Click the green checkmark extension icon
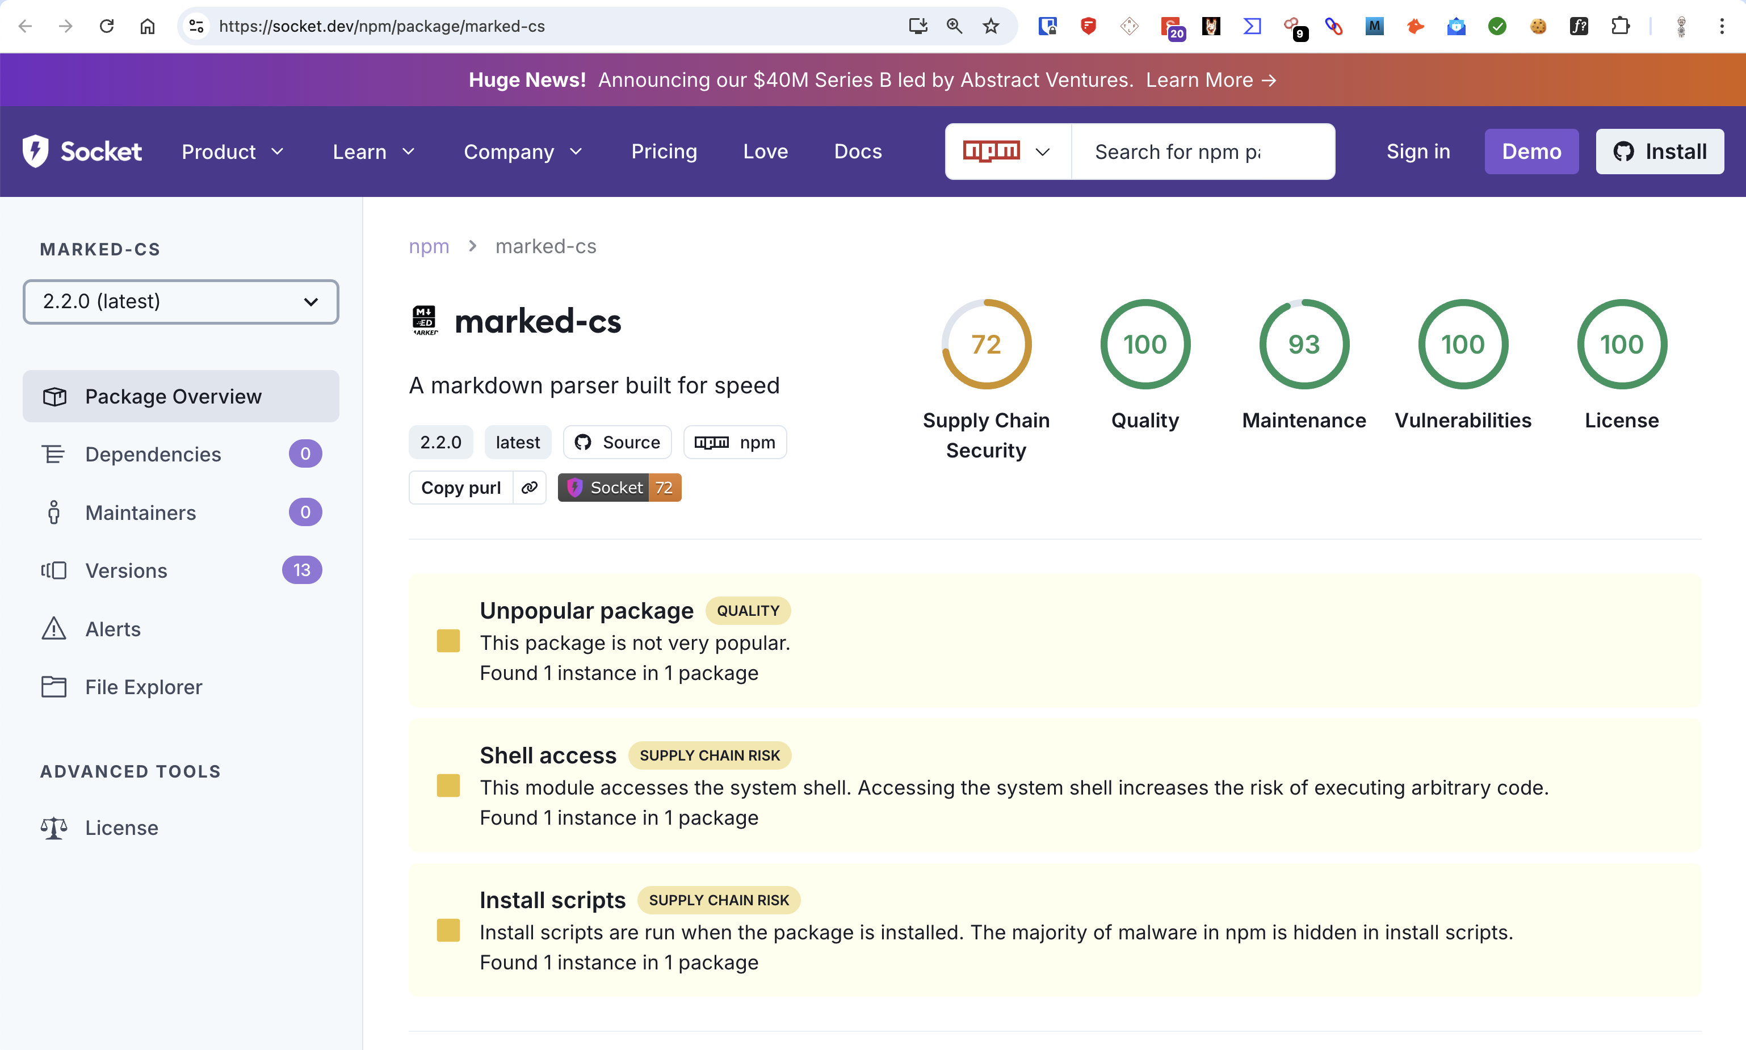The height and width of the screenshot is (1050, 1746). 1497,26
